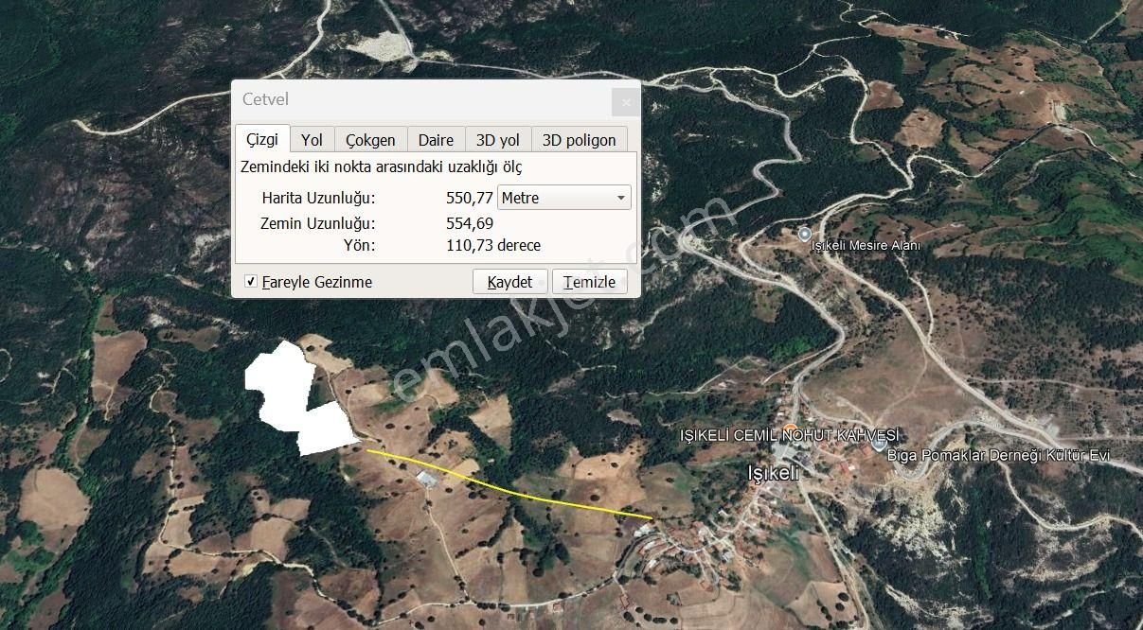
Task: Open the 3D poligon tab
Action: 579,140
